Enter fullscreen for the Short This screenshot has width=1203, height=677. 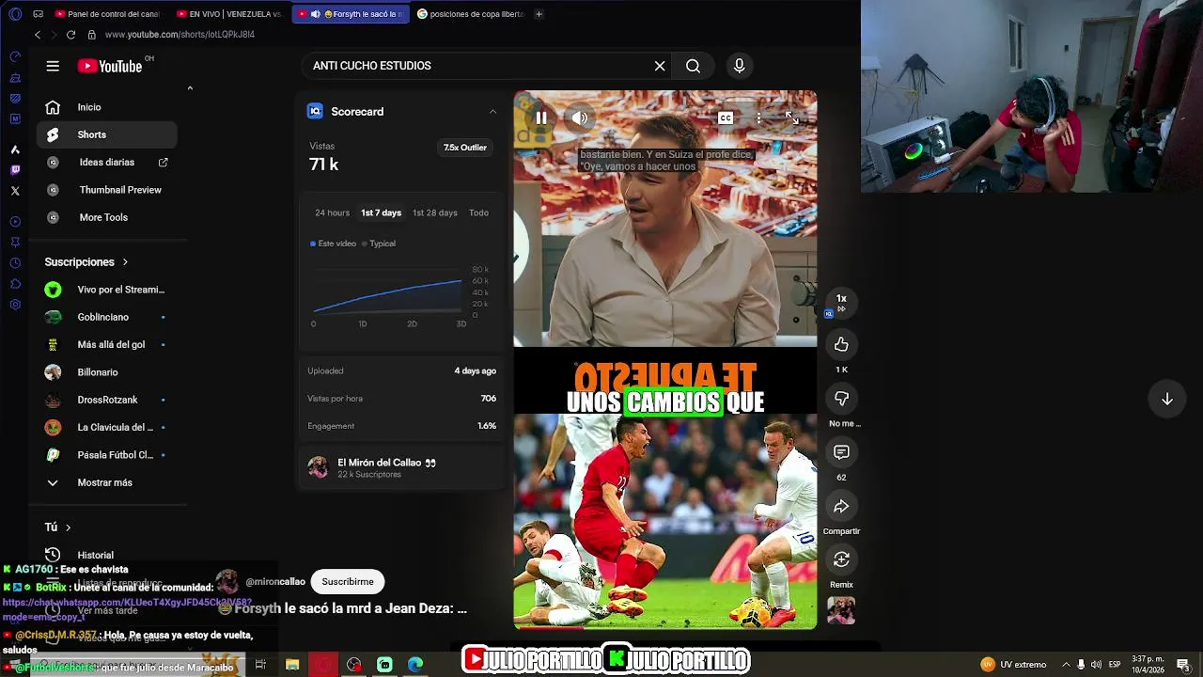[791, 118]
